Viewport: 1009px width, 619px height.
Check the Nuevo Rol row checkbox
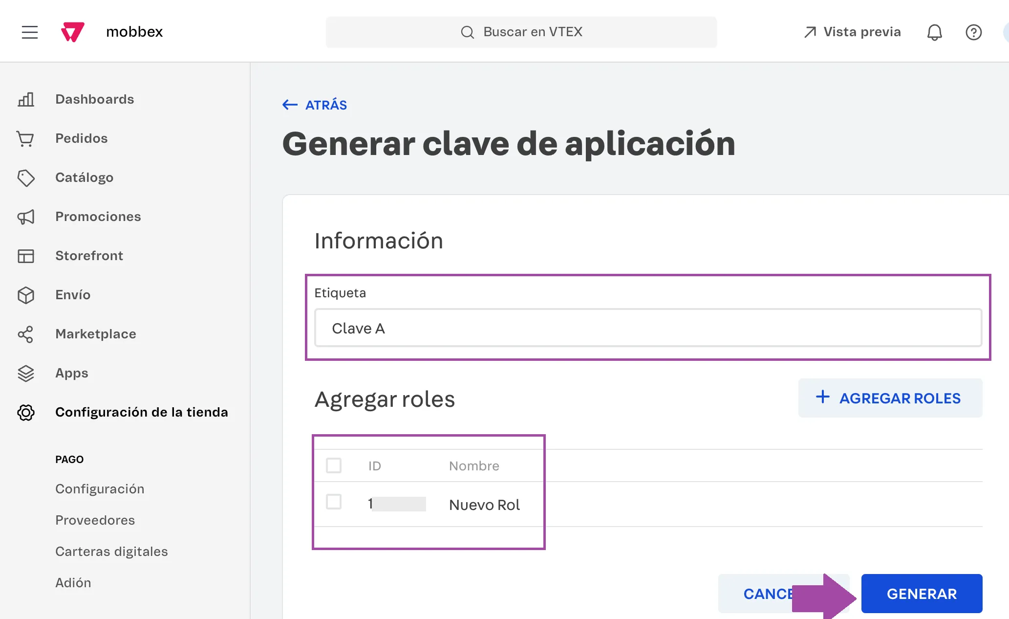334,501
